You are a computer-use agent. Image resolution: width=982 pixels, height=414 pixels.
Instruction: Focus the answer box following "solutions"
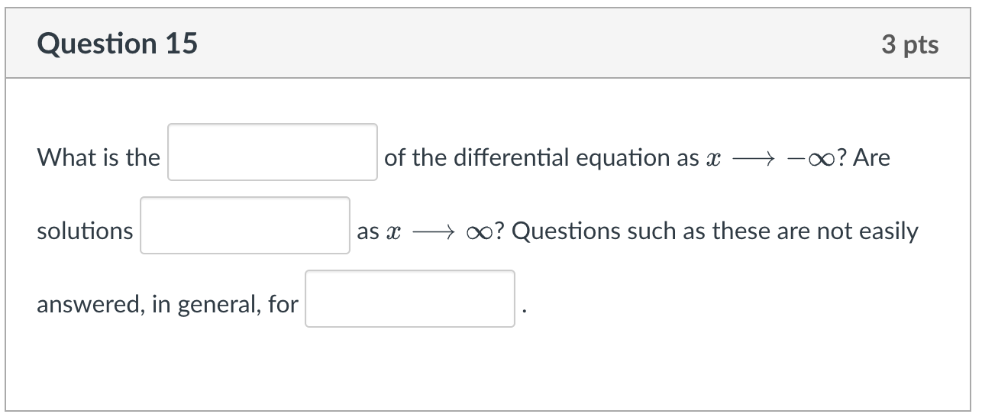tap(245, 226)
